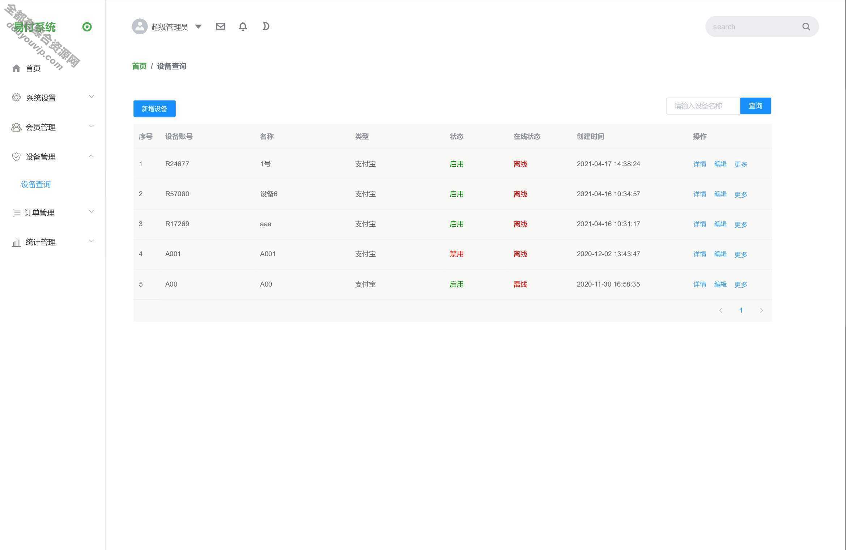Click 编辑 for device A001
This screenshot has width=846, height=550.
coord(720,254)
